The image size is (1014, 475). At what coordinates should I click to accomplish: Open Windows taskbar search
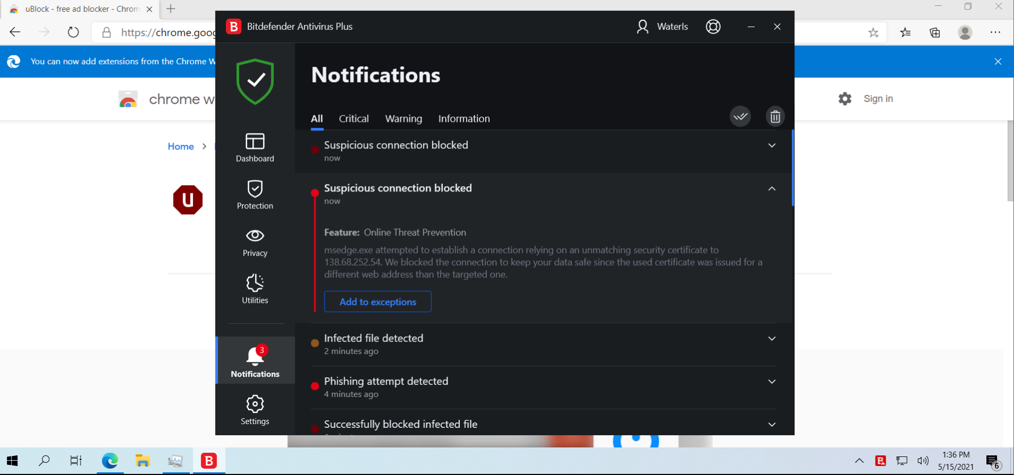click(45, 461)
